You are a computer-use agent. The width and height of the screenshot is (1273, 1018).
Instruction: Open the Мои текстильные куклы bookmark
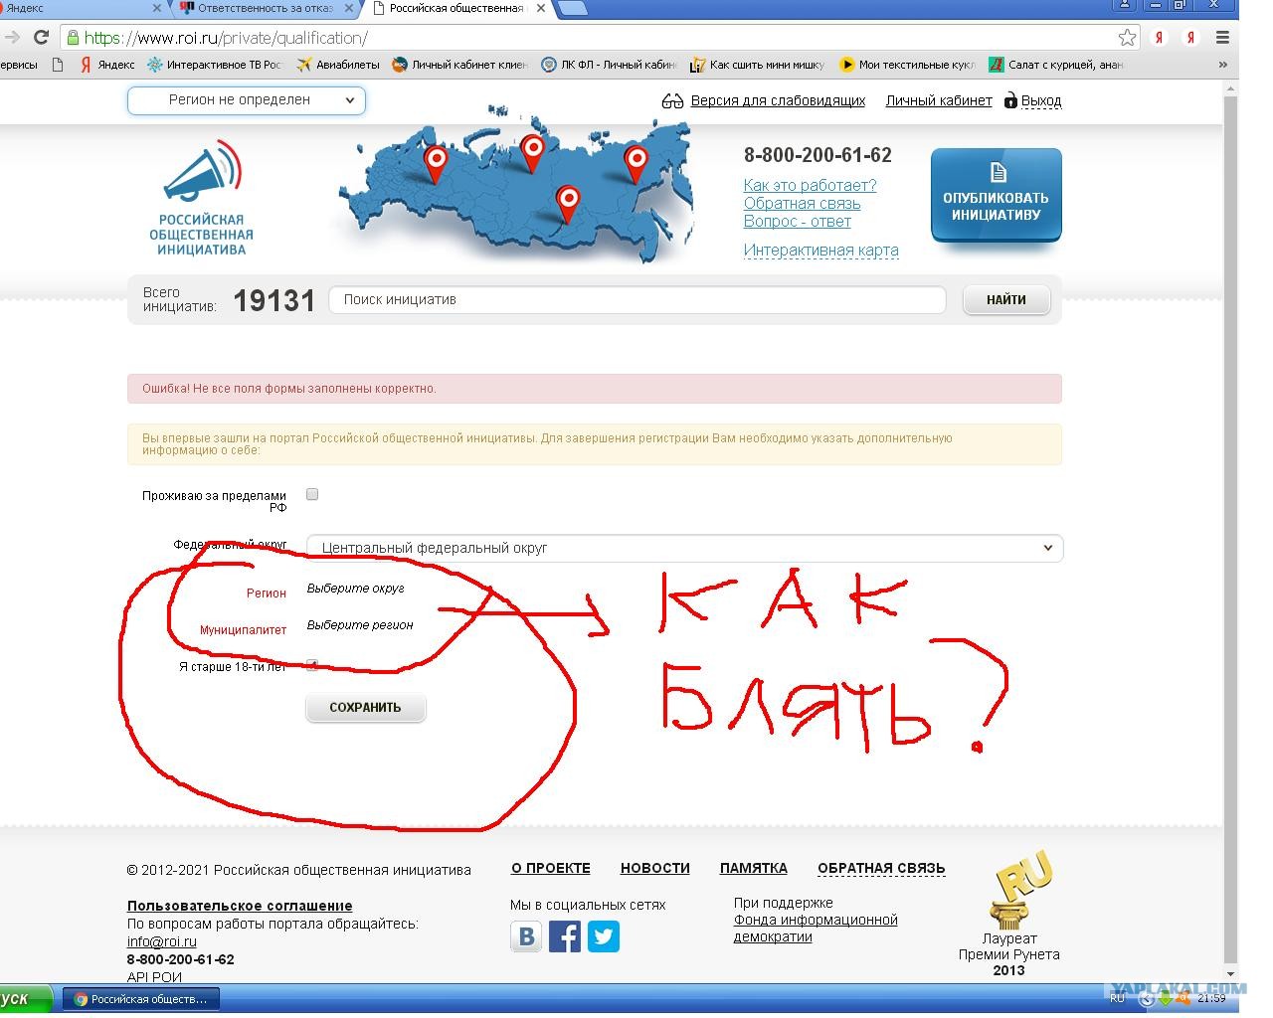point(907,65)
